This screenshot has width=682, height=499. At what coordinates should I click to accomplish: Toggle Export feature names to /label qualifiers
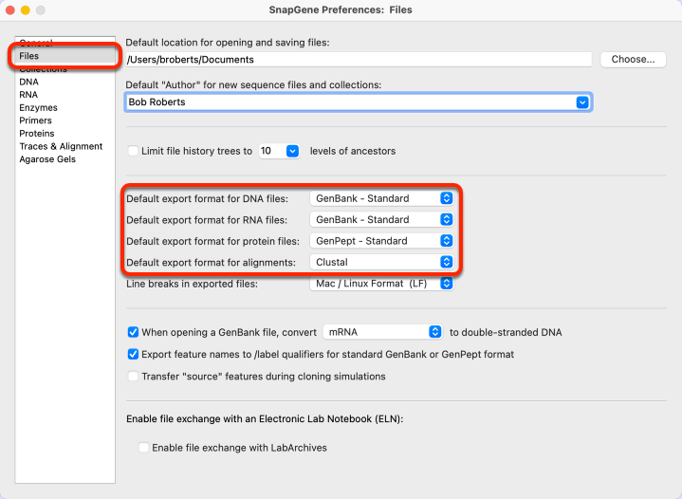coord(133,354)
